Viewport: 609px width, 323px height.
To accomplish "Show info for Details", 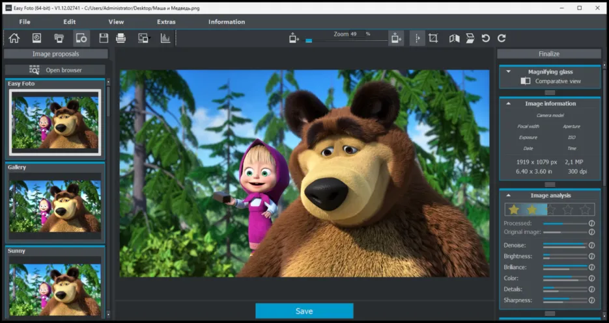I will (x=591, y=289).
